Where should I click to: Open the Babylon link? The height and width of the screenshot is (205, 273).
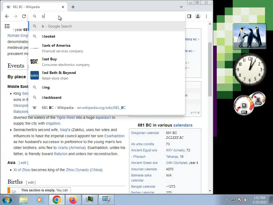61,154
